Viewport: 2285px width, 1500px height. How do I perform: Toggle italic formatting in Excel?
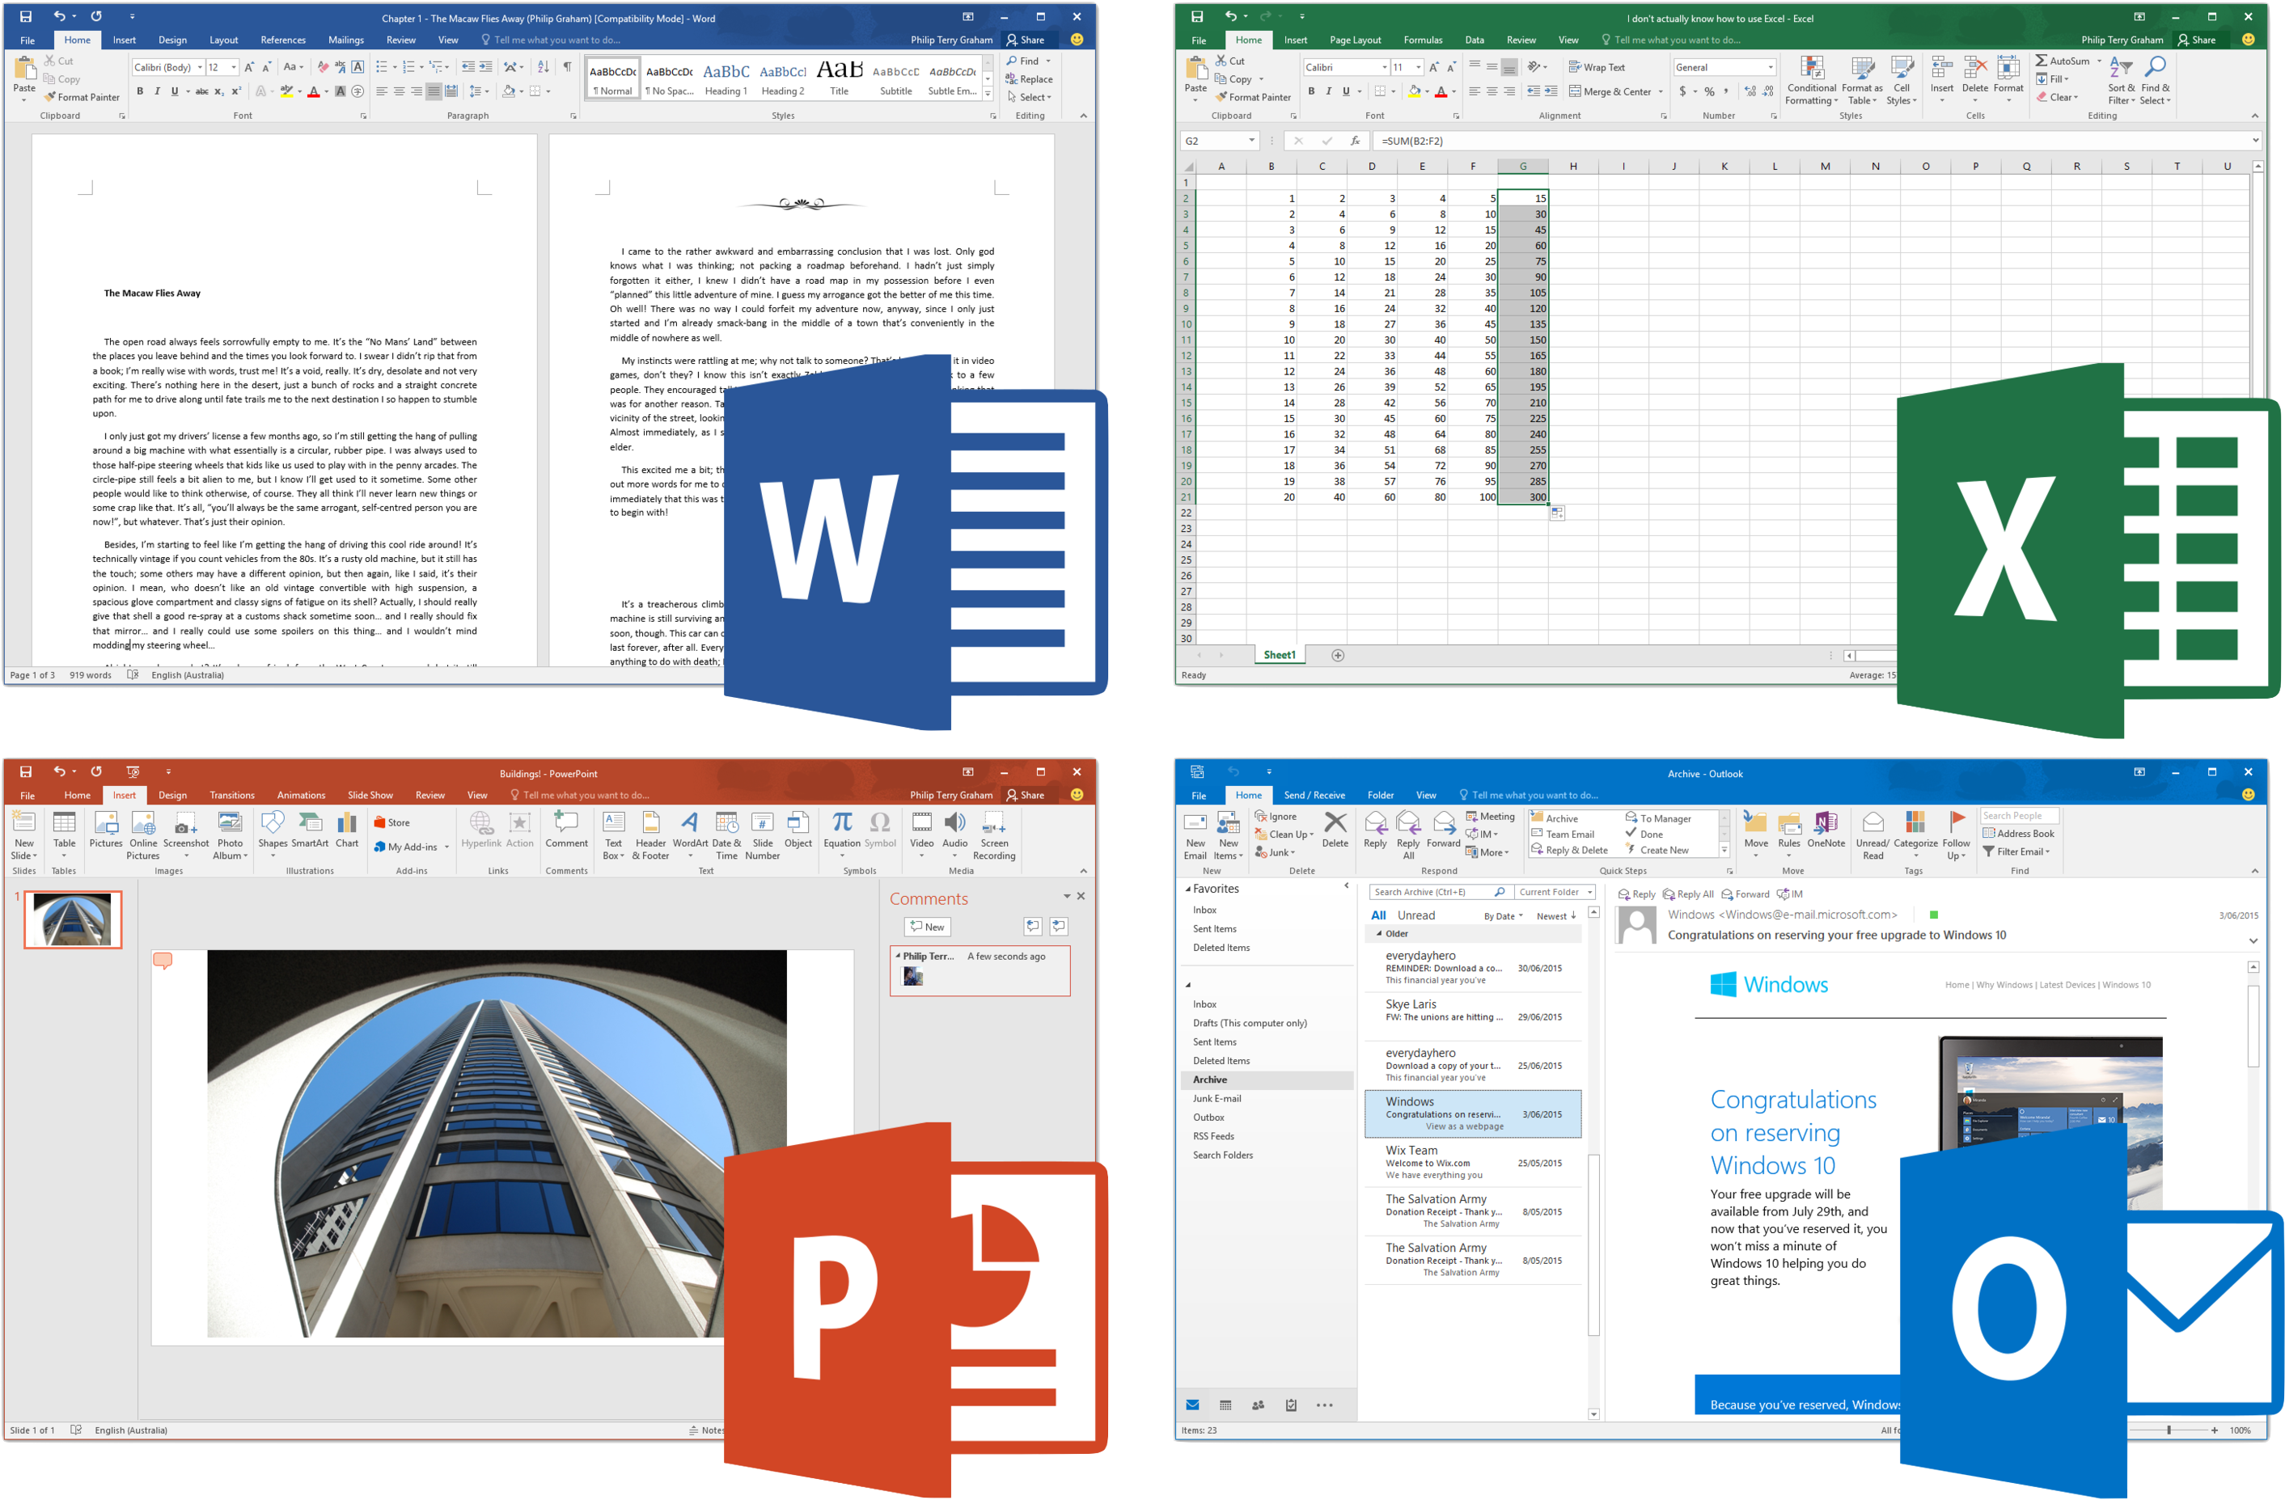[1328, 91]
